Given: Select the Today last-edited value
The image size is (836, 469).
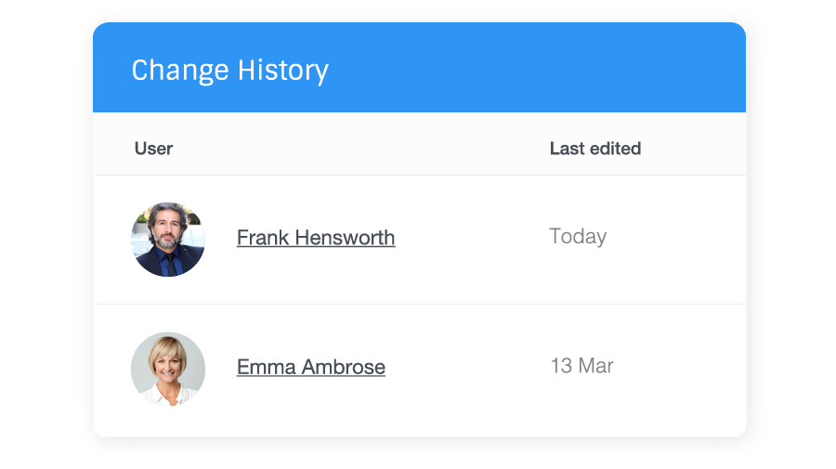Looking at the screenshot, I should point(578,237).
